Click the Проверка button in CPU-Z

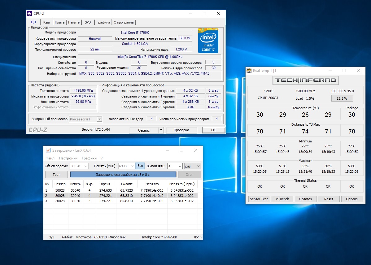pyautogui.click(x=181, y=130)
